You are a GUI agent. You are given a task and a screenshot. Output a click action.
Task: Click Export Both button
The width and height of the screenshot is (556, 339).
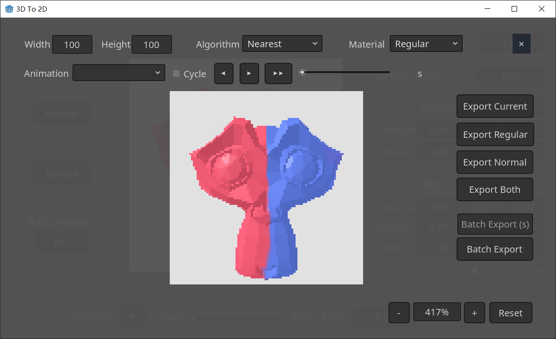(x=495, y=190)
